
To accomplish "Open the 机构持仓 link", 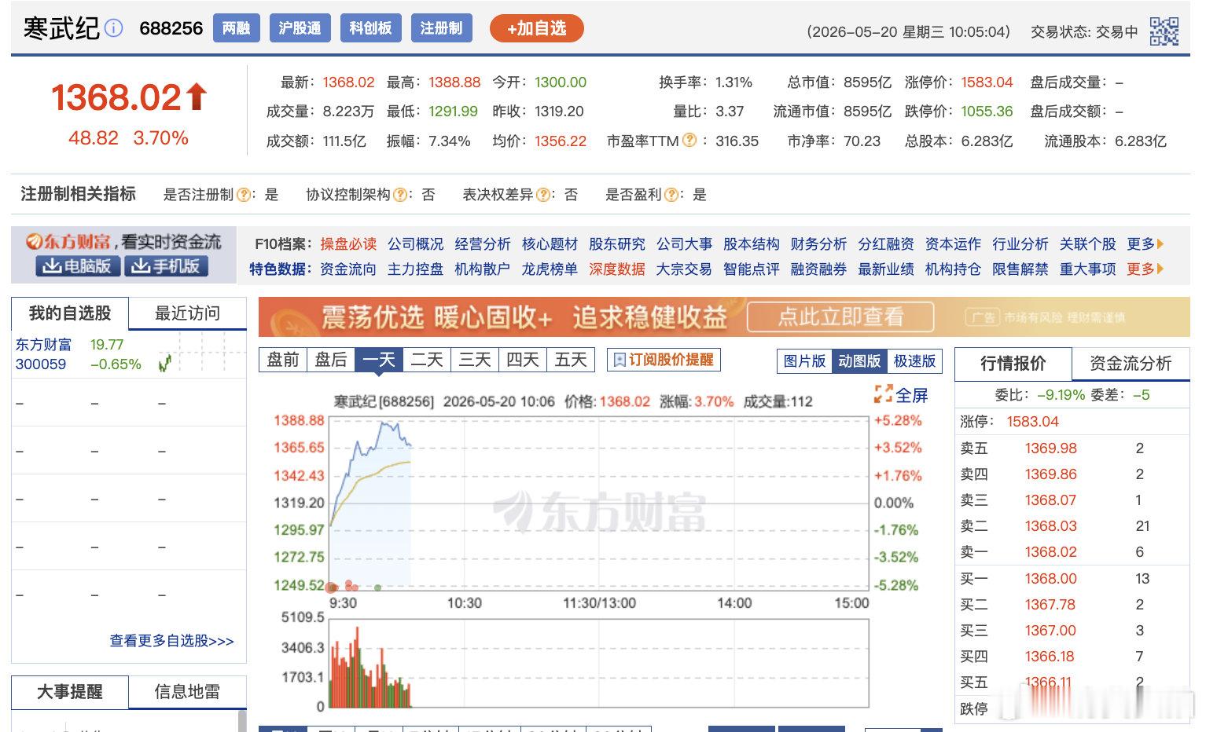I will 953,269.
